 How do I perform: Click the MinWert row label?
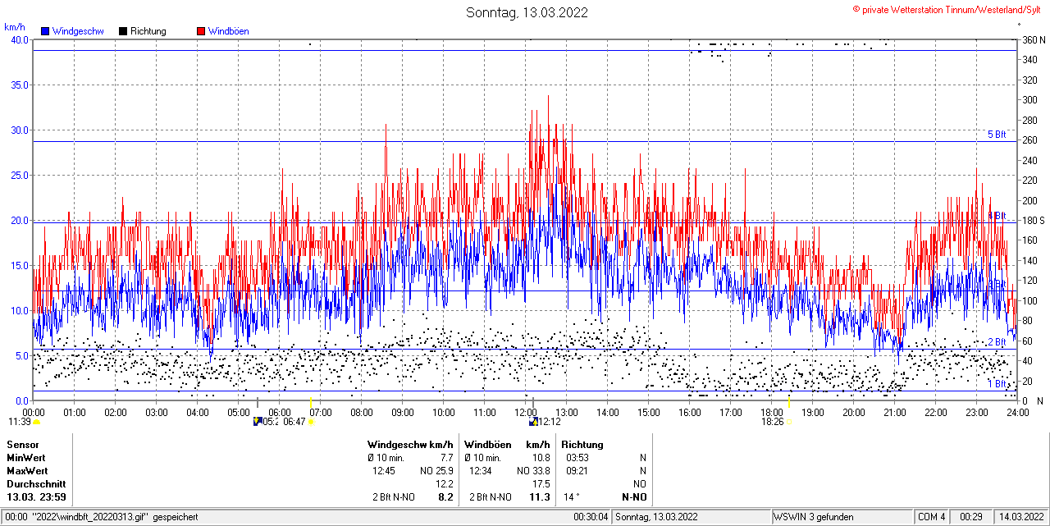point(26,458)
